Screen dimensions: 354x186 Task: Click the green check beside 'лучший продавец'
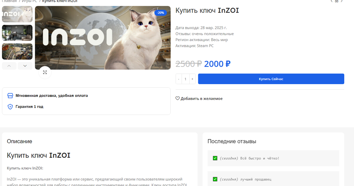pyautogui.click(x=215, y=179)
